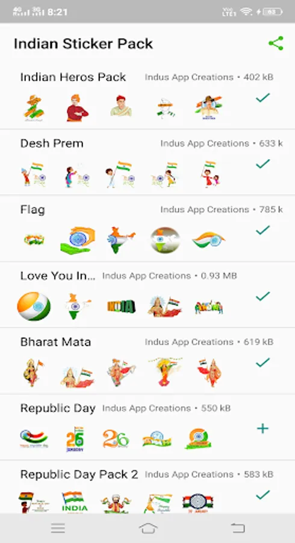
Task: Open the Indian Heros Pack title
Action: (73, 77)
